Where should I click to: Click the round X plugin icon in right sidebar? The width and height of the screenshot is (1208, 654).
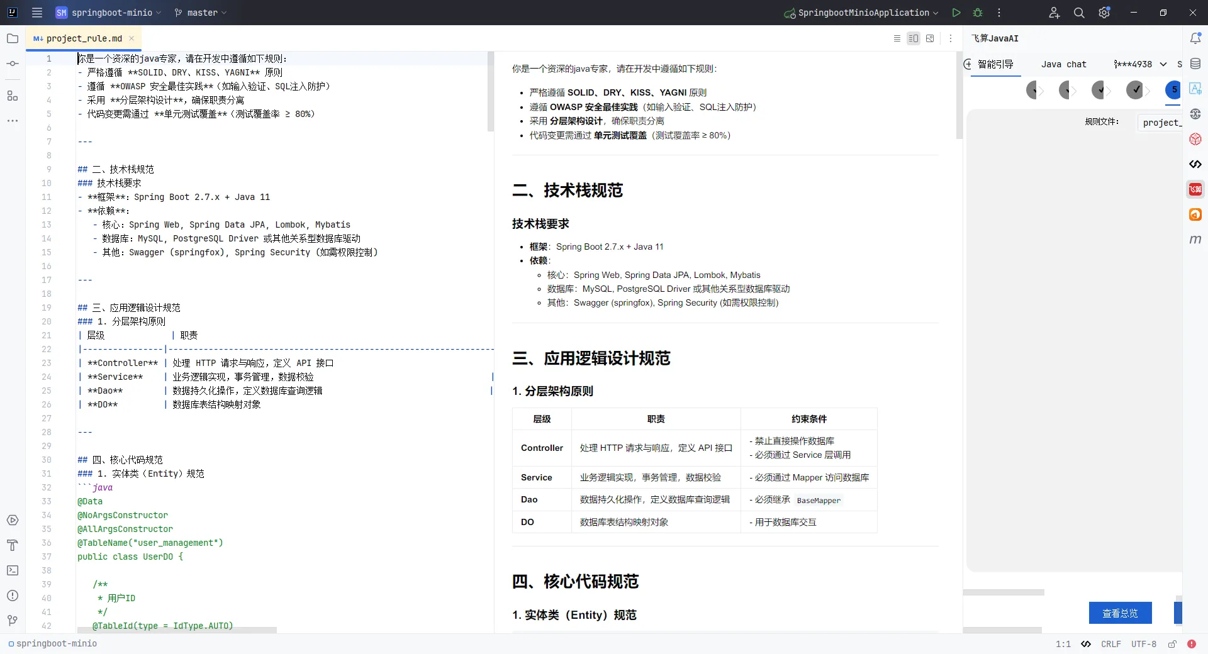[x=1195, y=114]
